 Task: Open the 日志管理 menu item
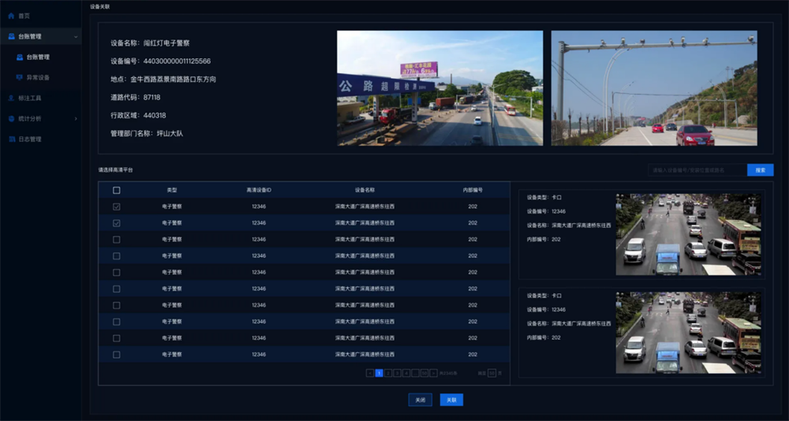click(x=30, y=139)
